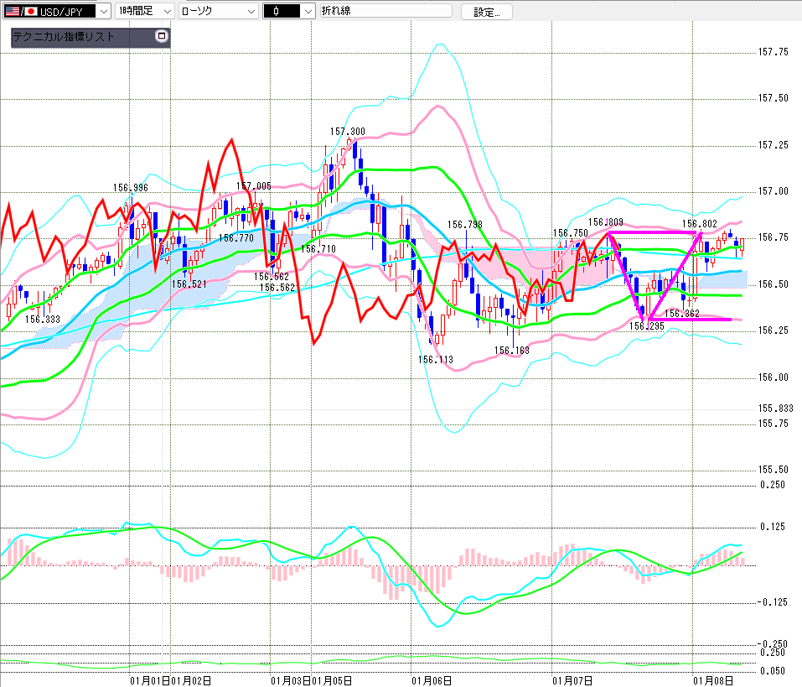Click the 156.295 low price label
The height and width of the screenshot is (687, 802).
pyautogui.click(x=646, y=325)
